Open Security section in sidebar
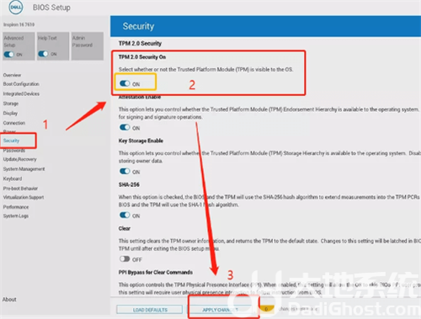 coord(11,141)
